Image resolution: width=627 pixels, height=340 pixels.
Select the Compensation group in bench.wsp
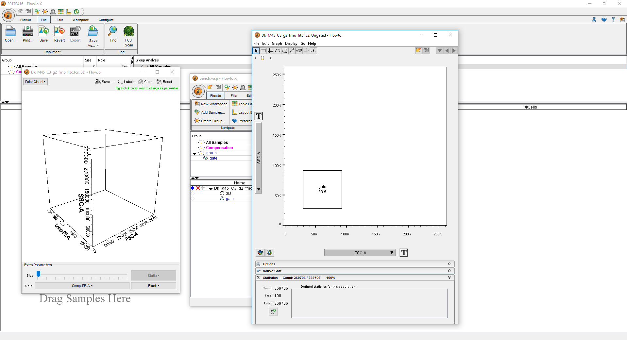[219, 148]
